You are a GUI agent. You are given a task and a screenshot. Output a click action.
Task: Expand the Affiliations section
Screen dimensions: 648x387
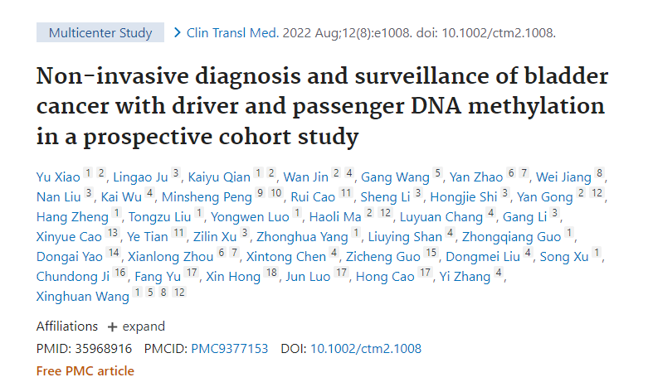[x=136, y=326]
